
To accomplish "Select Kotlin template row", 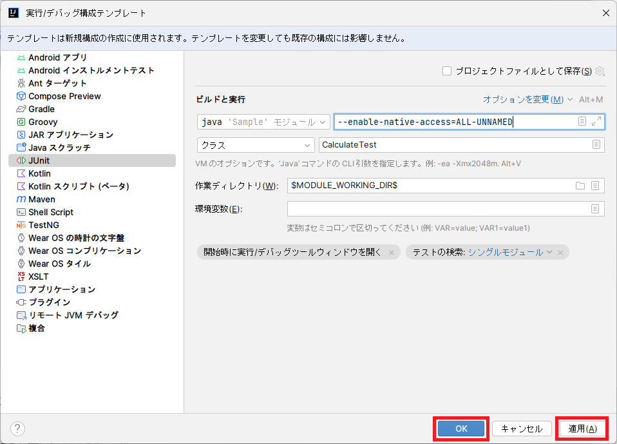I will tap(92, 173).
